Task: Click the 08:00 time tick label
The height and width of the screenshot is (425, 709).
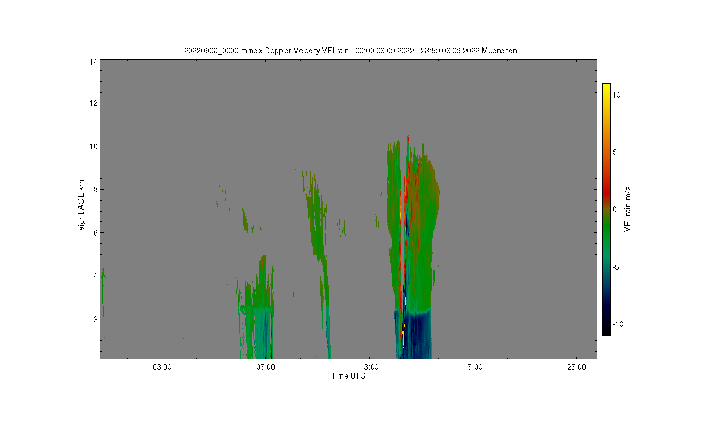Action: [266, 367]
